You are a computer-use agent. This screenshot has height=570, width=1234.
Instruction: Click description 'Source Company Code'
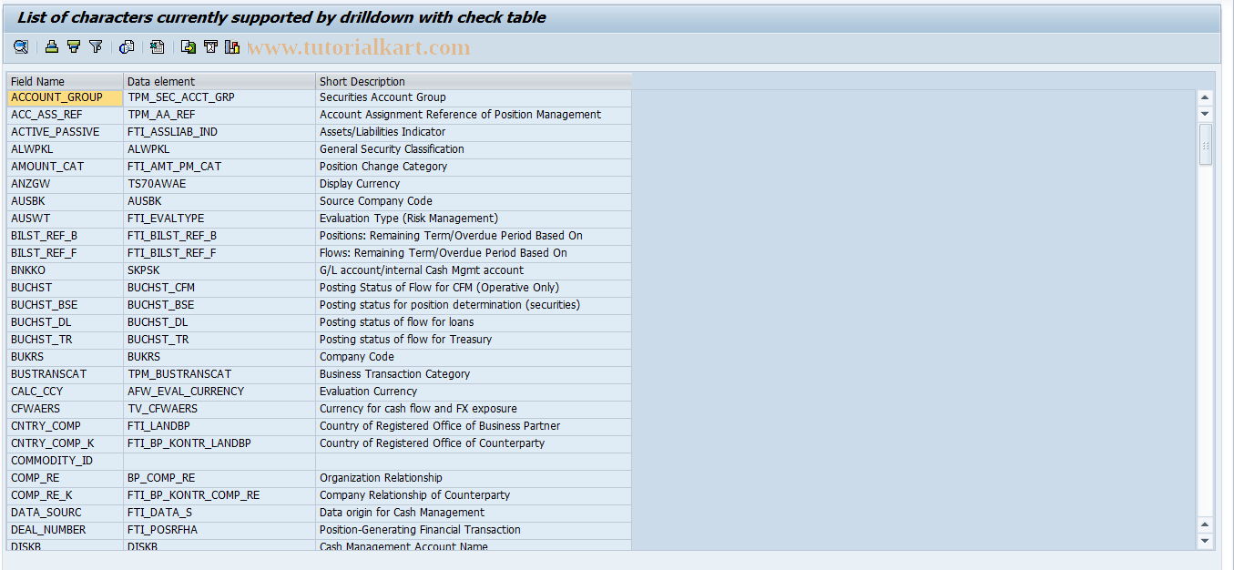376,201
